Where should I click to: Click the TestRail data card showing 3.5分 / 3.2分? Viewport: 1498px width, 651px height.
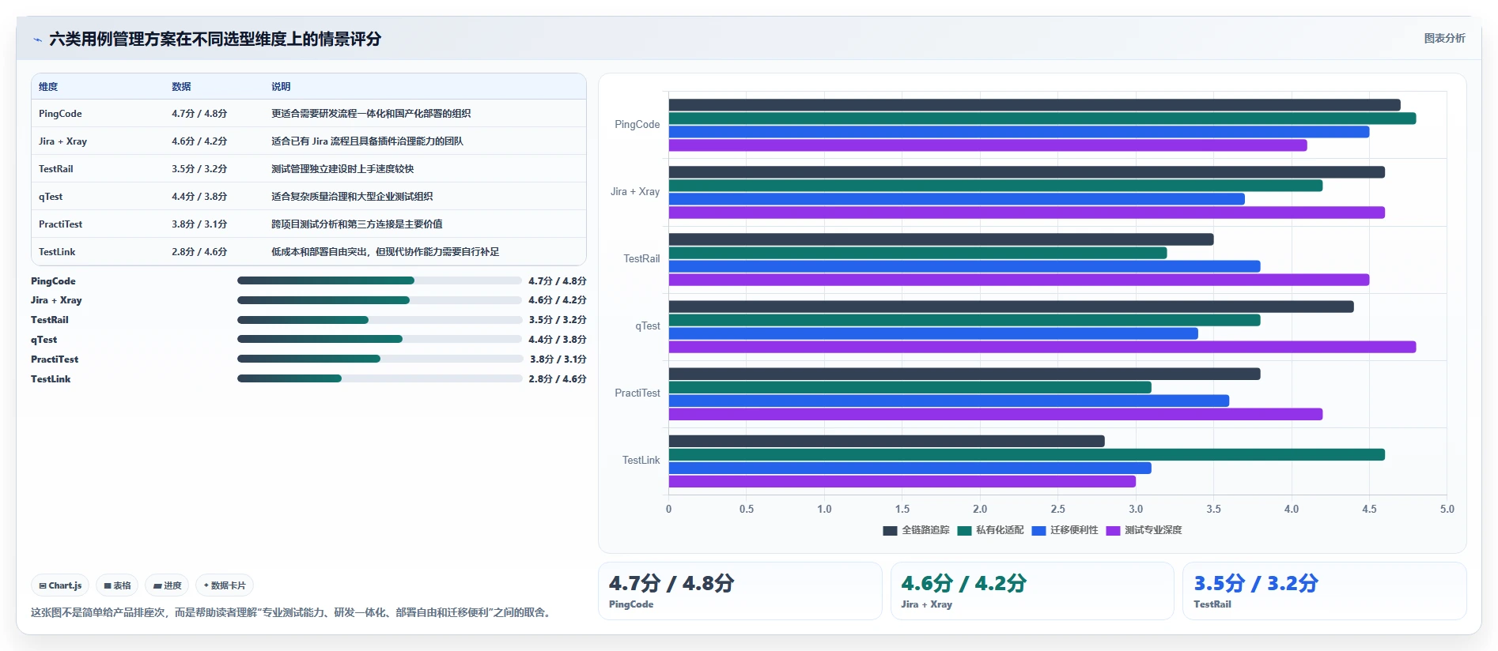[x=1325, y=591]
